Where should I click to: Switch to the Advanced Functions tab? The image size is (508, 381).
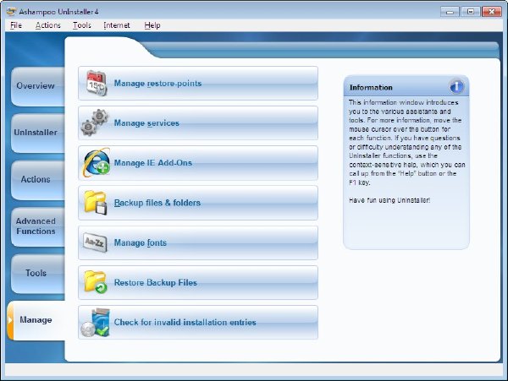(37, 226)
